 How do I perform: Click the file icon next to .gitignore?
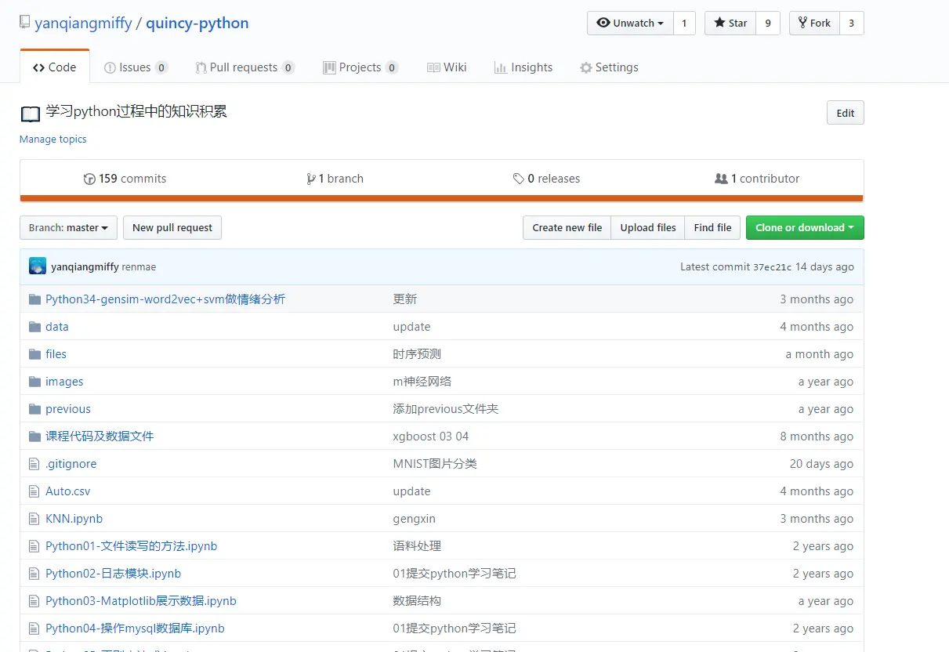[34, 464]
